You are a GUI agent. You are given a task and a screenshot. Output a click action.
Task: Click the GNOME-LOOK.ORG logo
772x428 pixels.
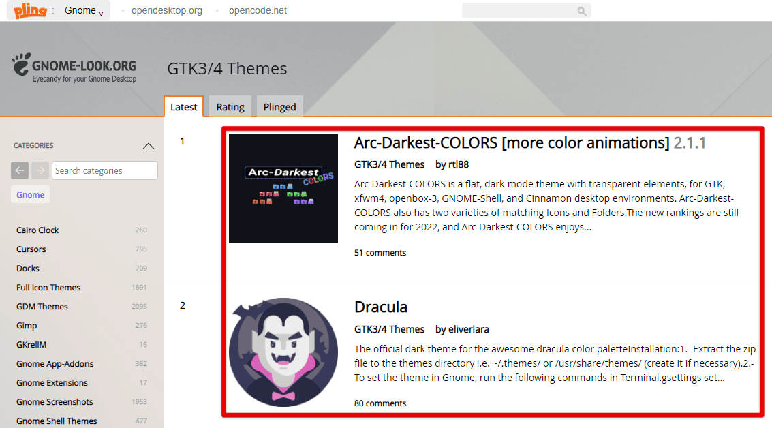pos(74,68)
